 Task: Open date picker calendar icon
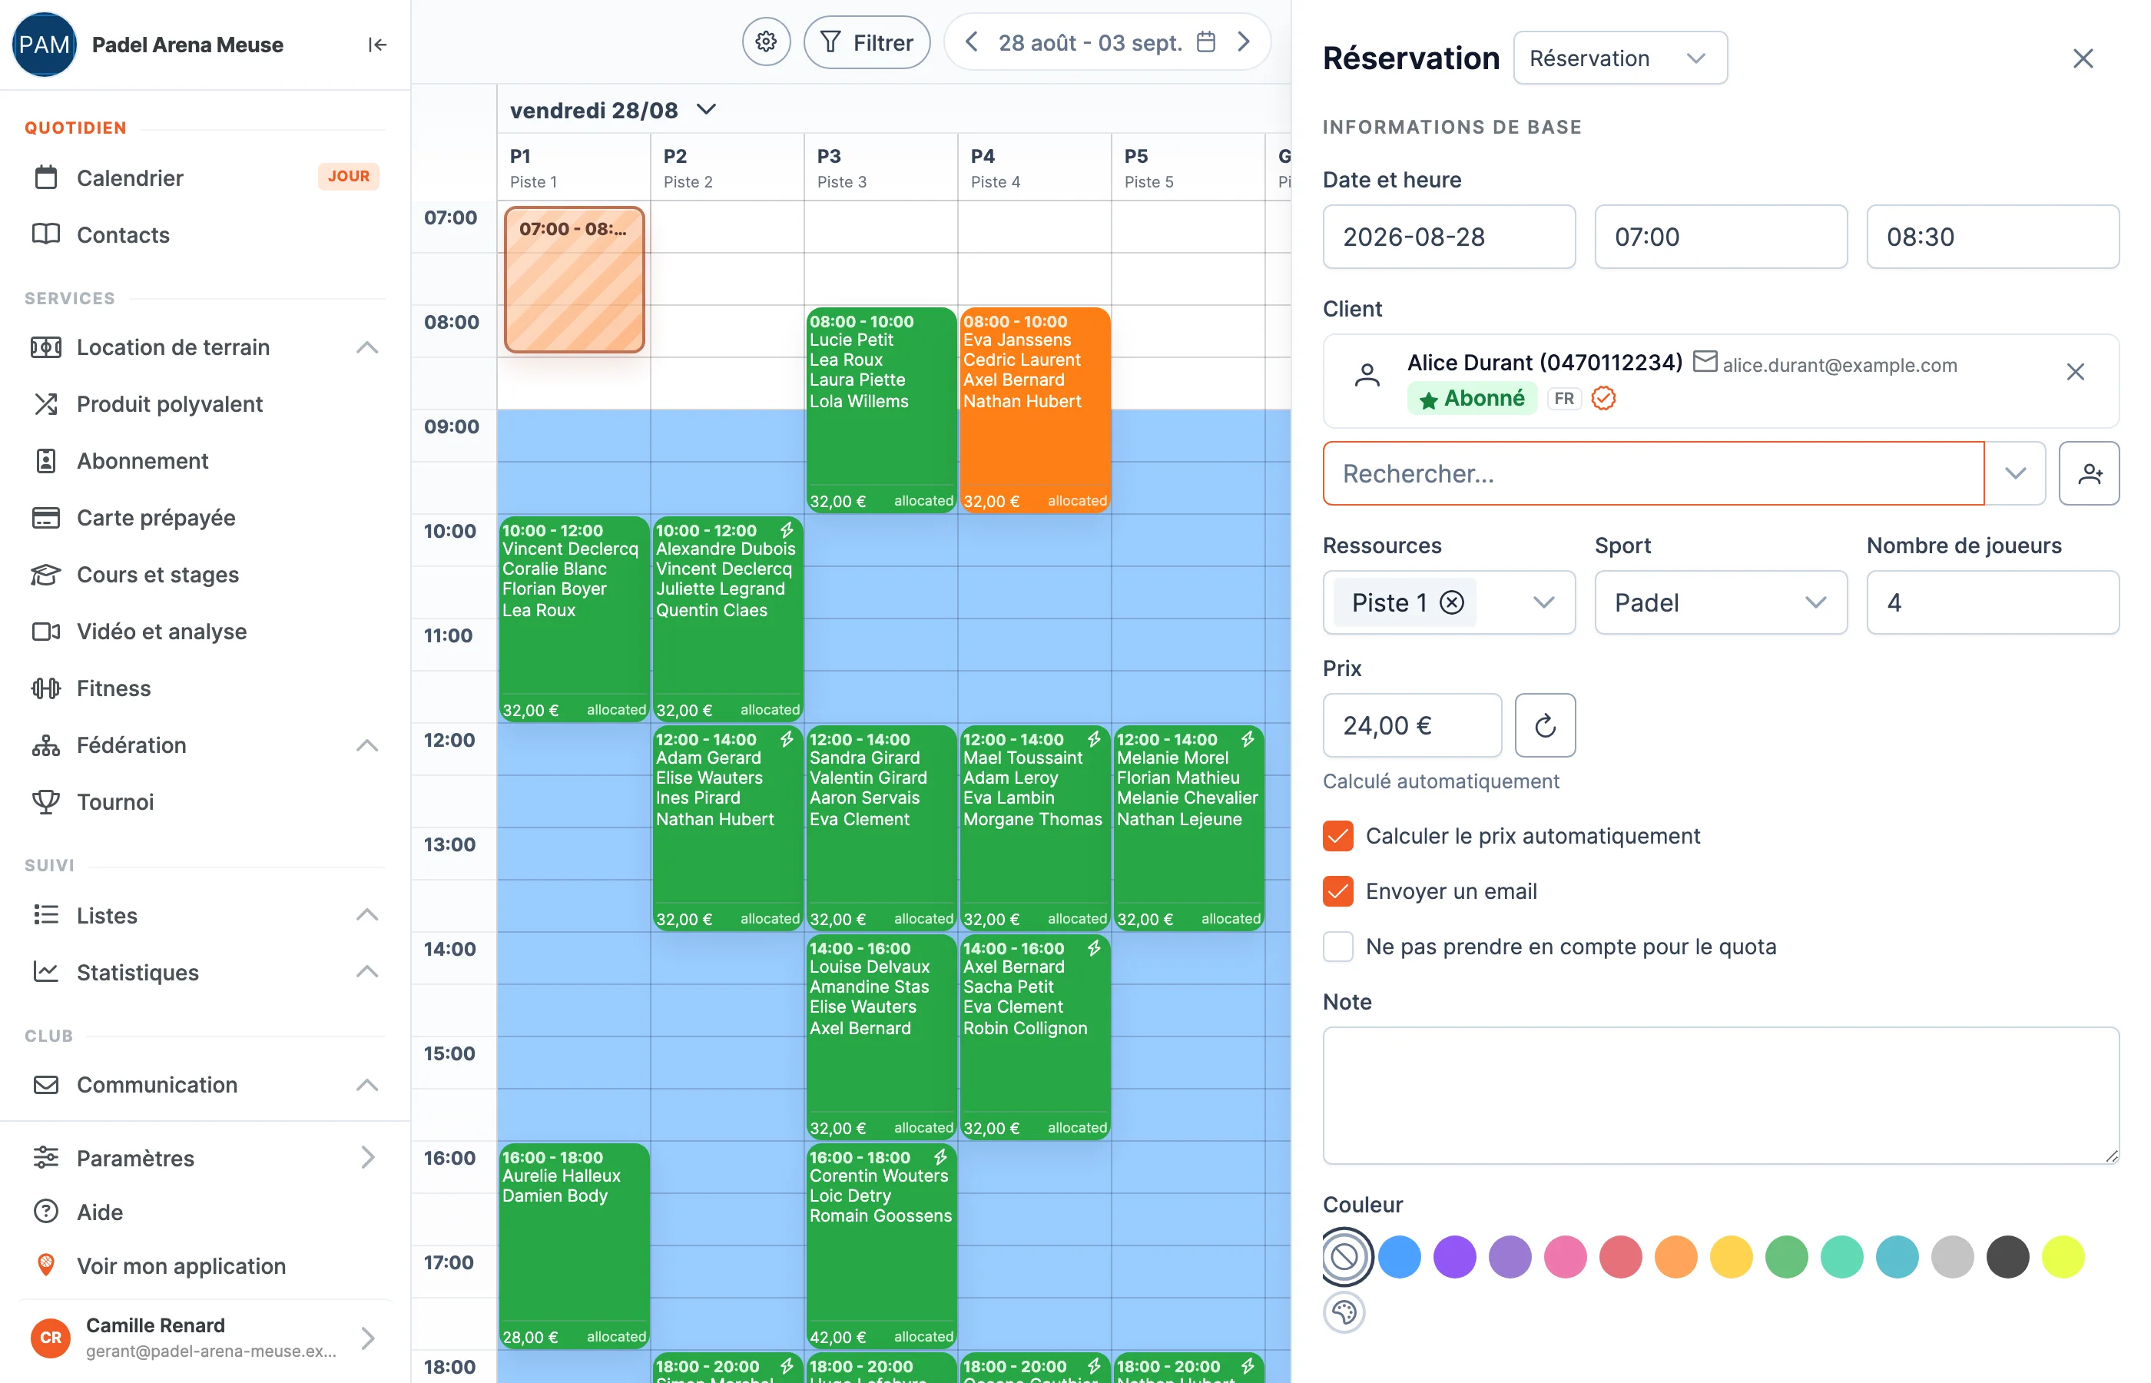click(1205, 42)
